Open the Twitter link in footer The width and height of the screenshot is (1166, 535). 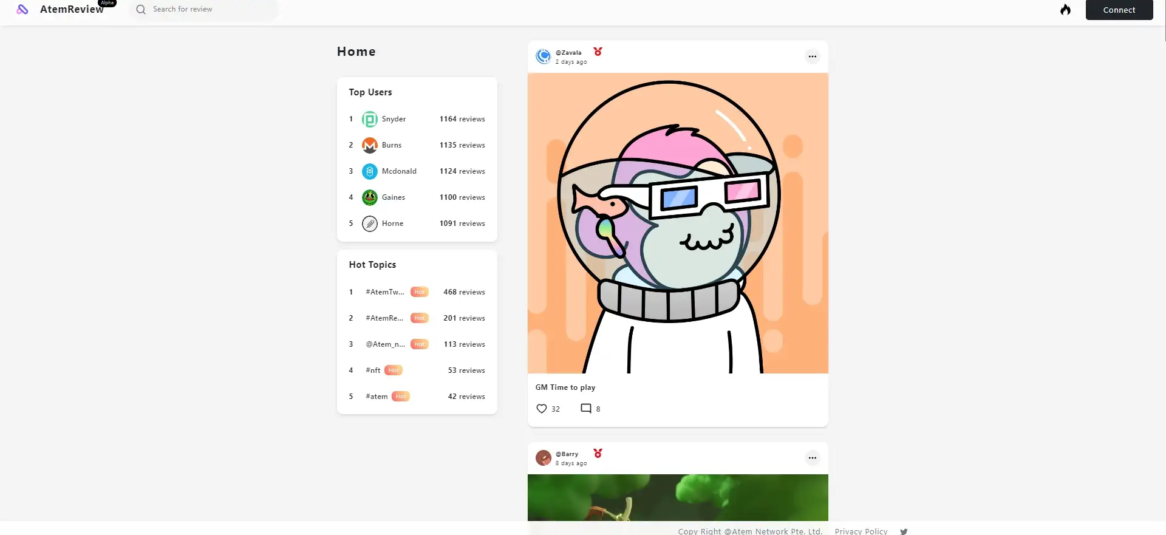(x=904, y=531)
